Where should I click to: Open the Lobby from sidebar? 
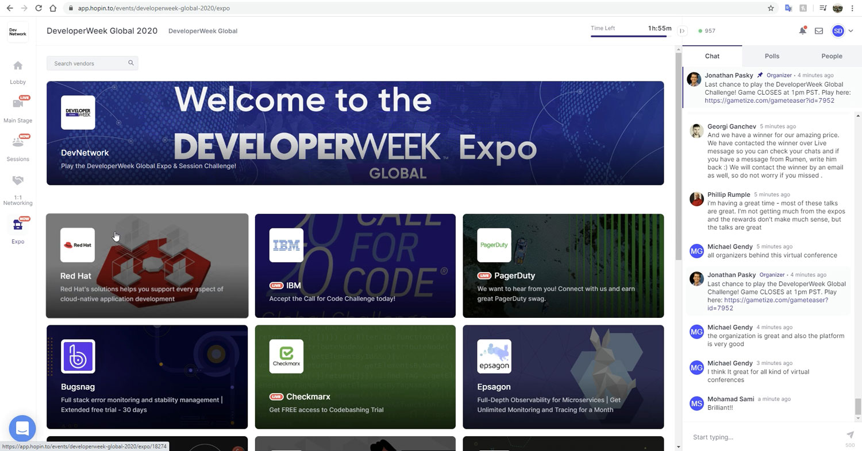coord(18,72)
